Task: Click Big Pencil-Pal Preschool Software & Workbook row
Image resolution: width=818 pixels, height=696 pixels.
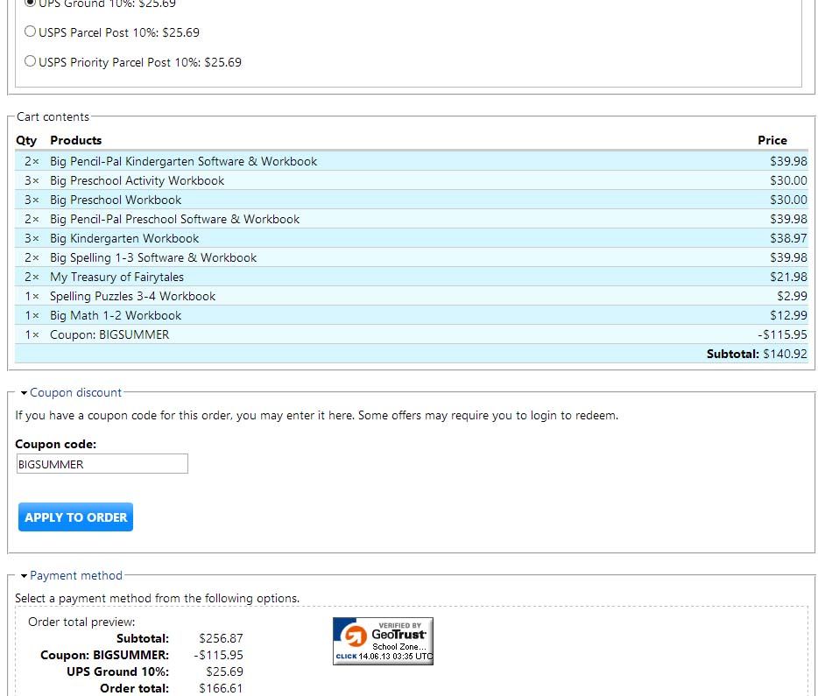Action: coord(174,220)
